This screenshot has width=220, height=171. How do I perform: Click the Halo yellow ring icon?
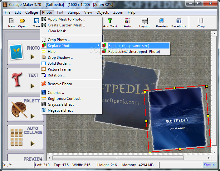pos(44,51)
